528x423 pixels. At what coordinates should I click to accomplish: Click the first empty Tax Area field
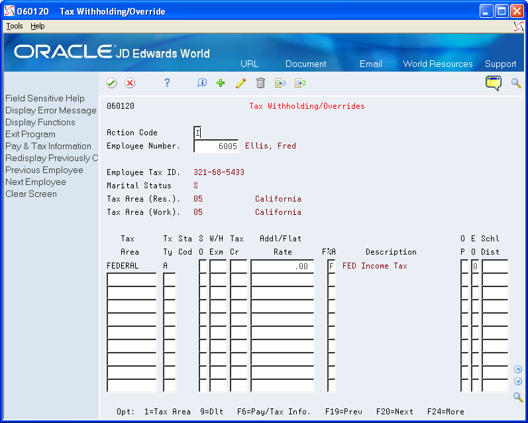click(132, 279)
